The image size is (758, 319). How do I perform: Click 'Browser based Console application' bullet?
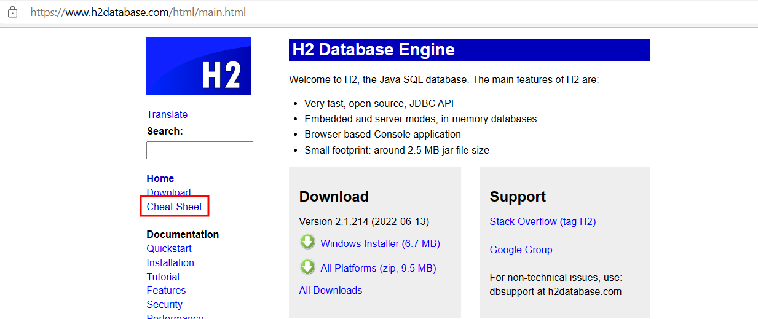coord(382,134)
